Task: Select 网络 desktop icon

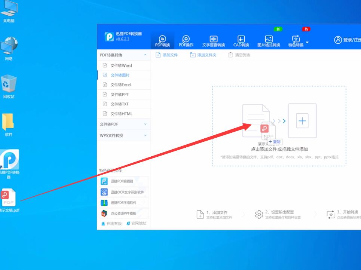Action: point(9,49)
